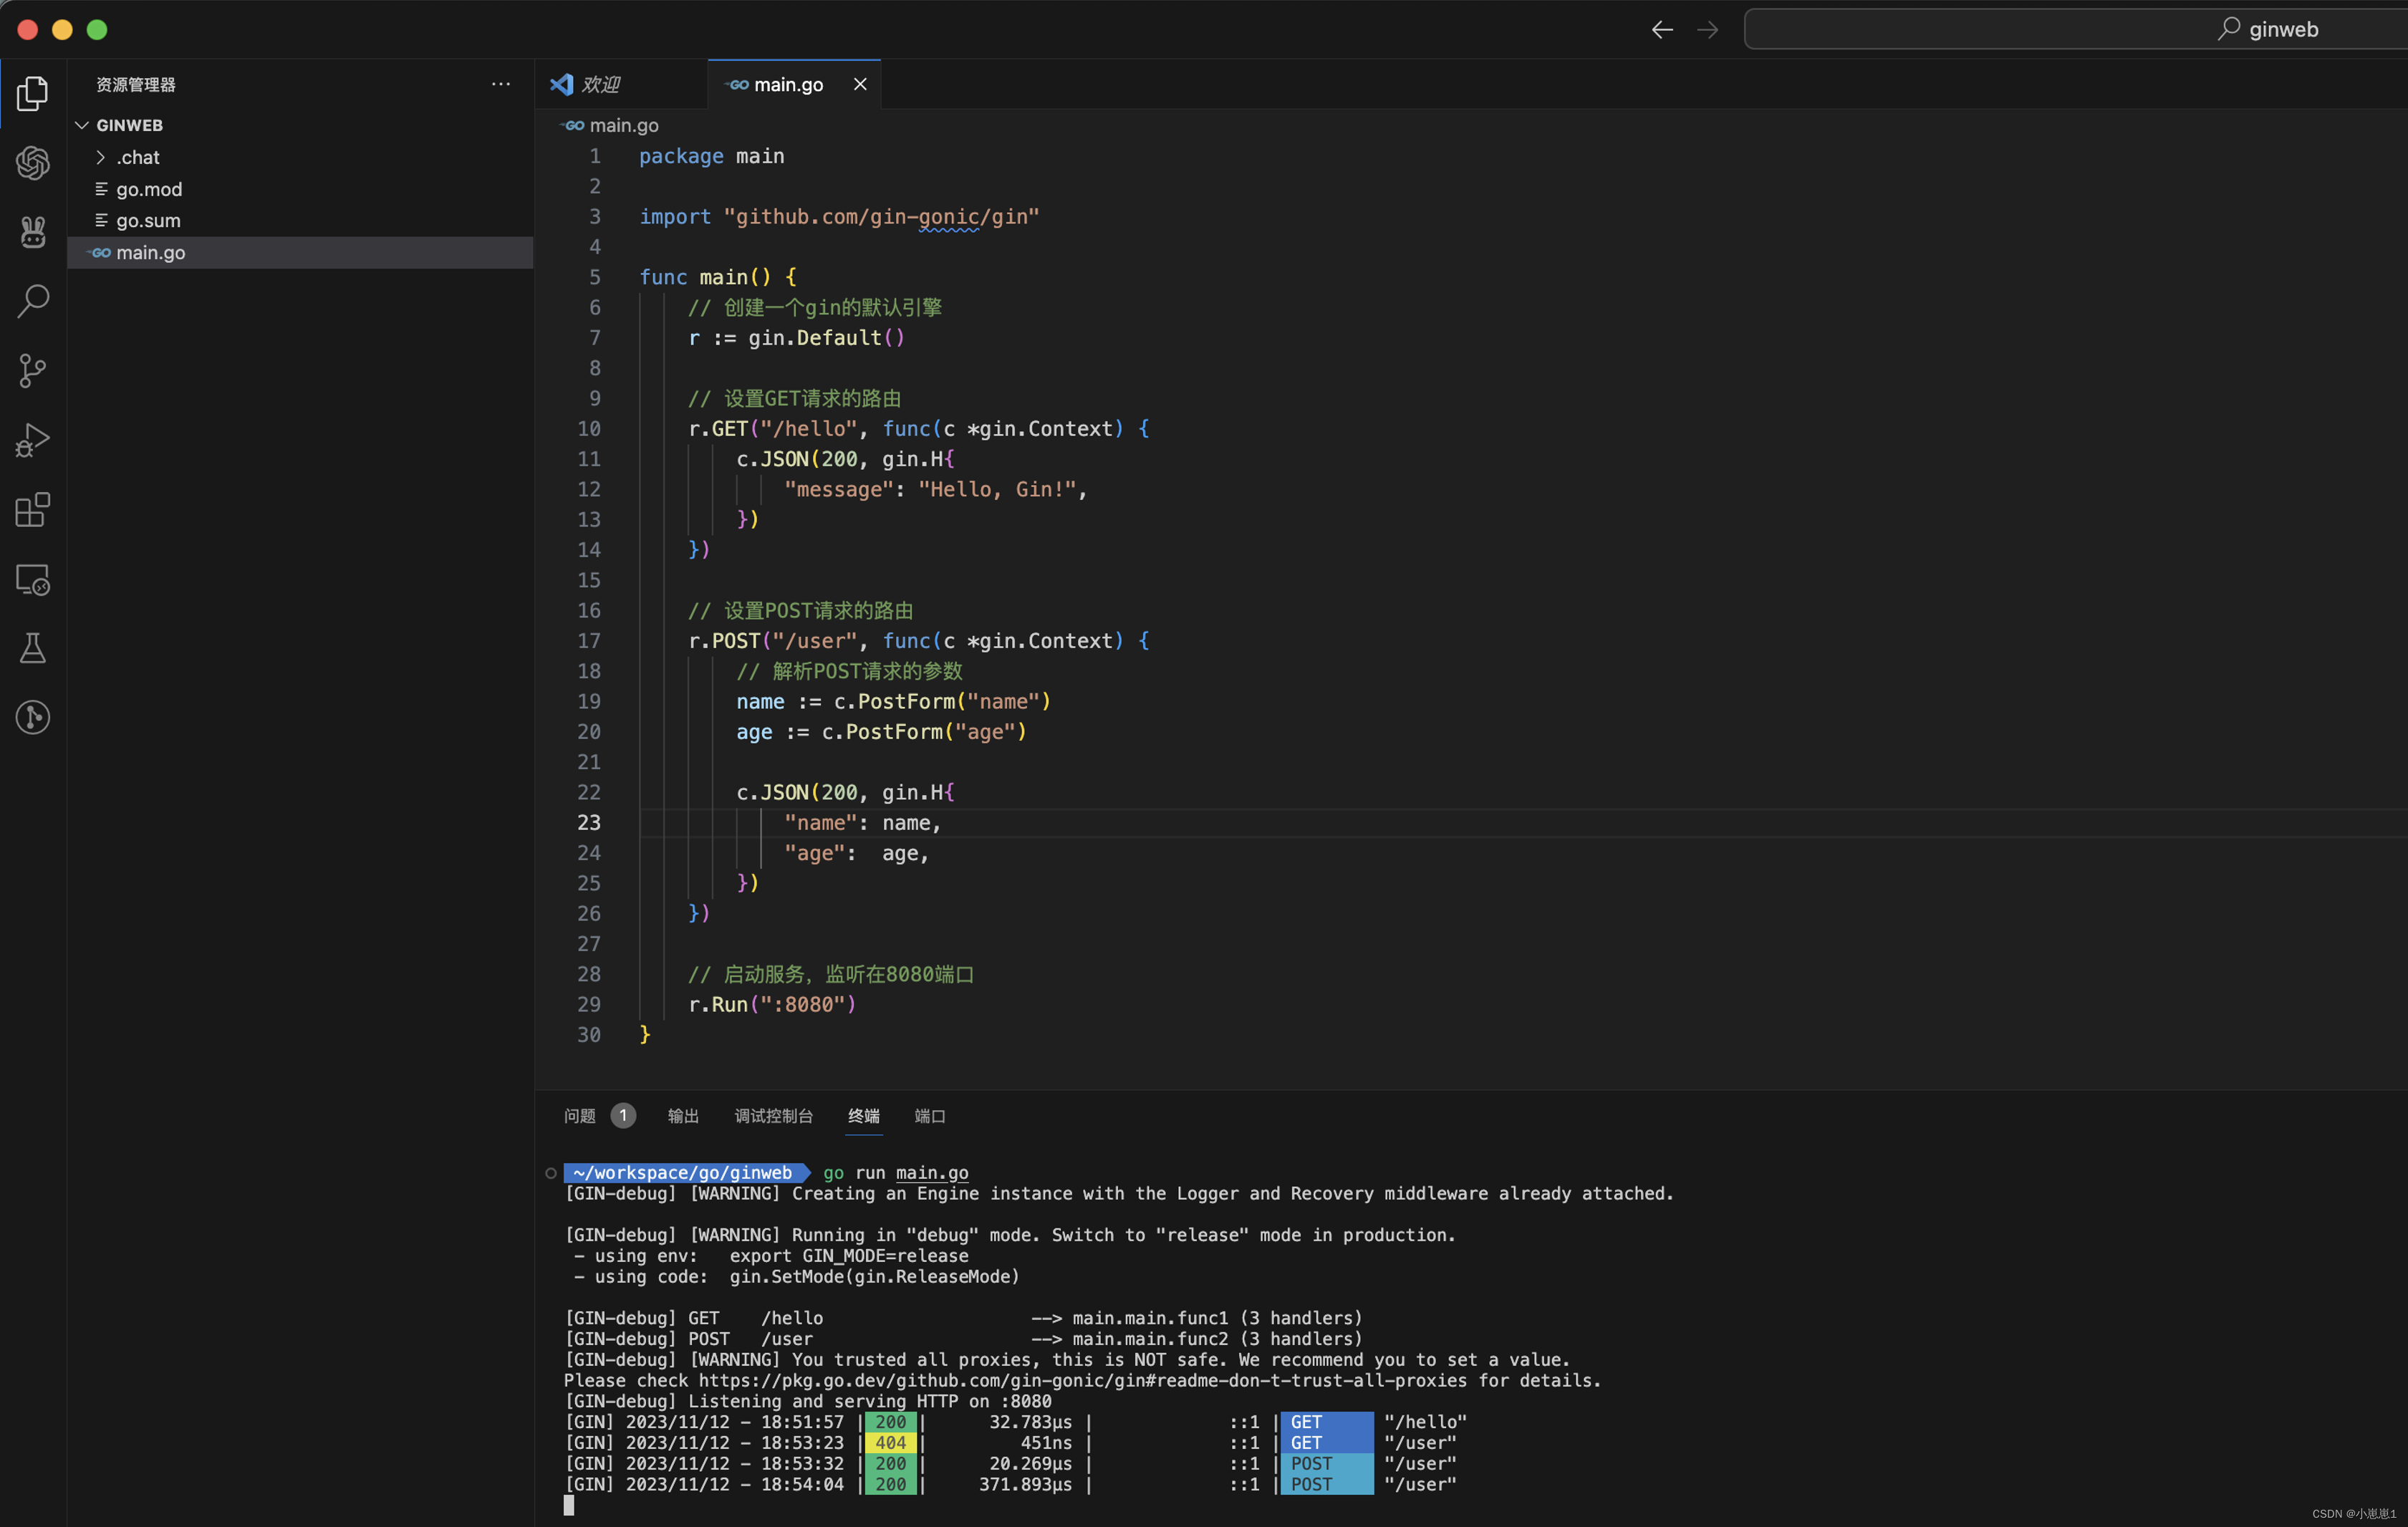Open the rabbit extension icon in sidebar
2408x1527 pixels.
pos(33,231)
